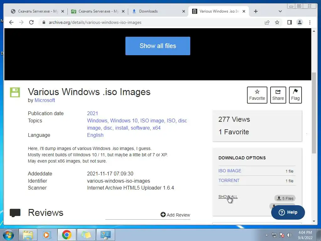The image size is (321, 241).
Task: Reload the archive.org page
Action: coord(31,22)
